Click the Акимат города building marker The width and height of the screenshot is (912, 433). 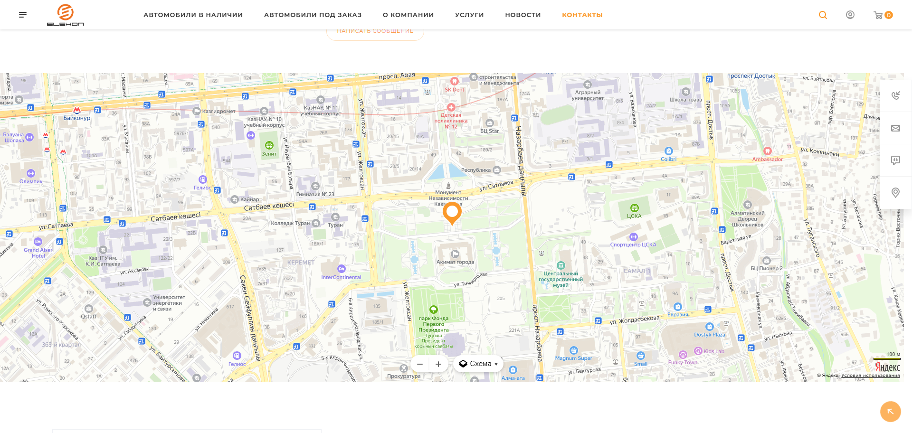click(x=455, y=254)
